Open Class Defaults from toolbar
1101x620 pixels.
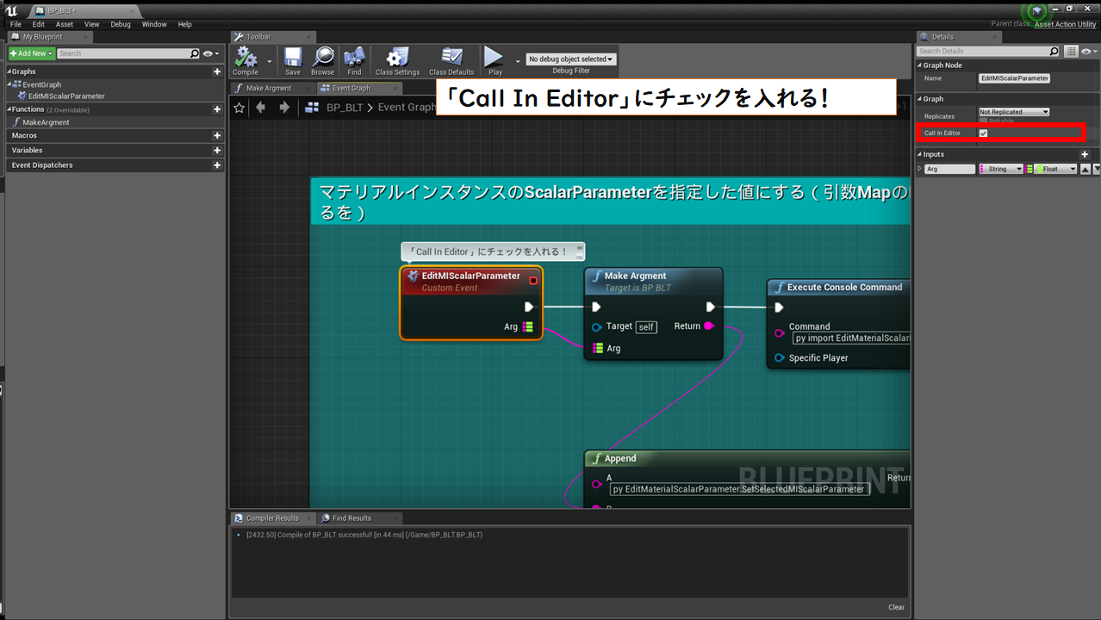tap(451, 58)
